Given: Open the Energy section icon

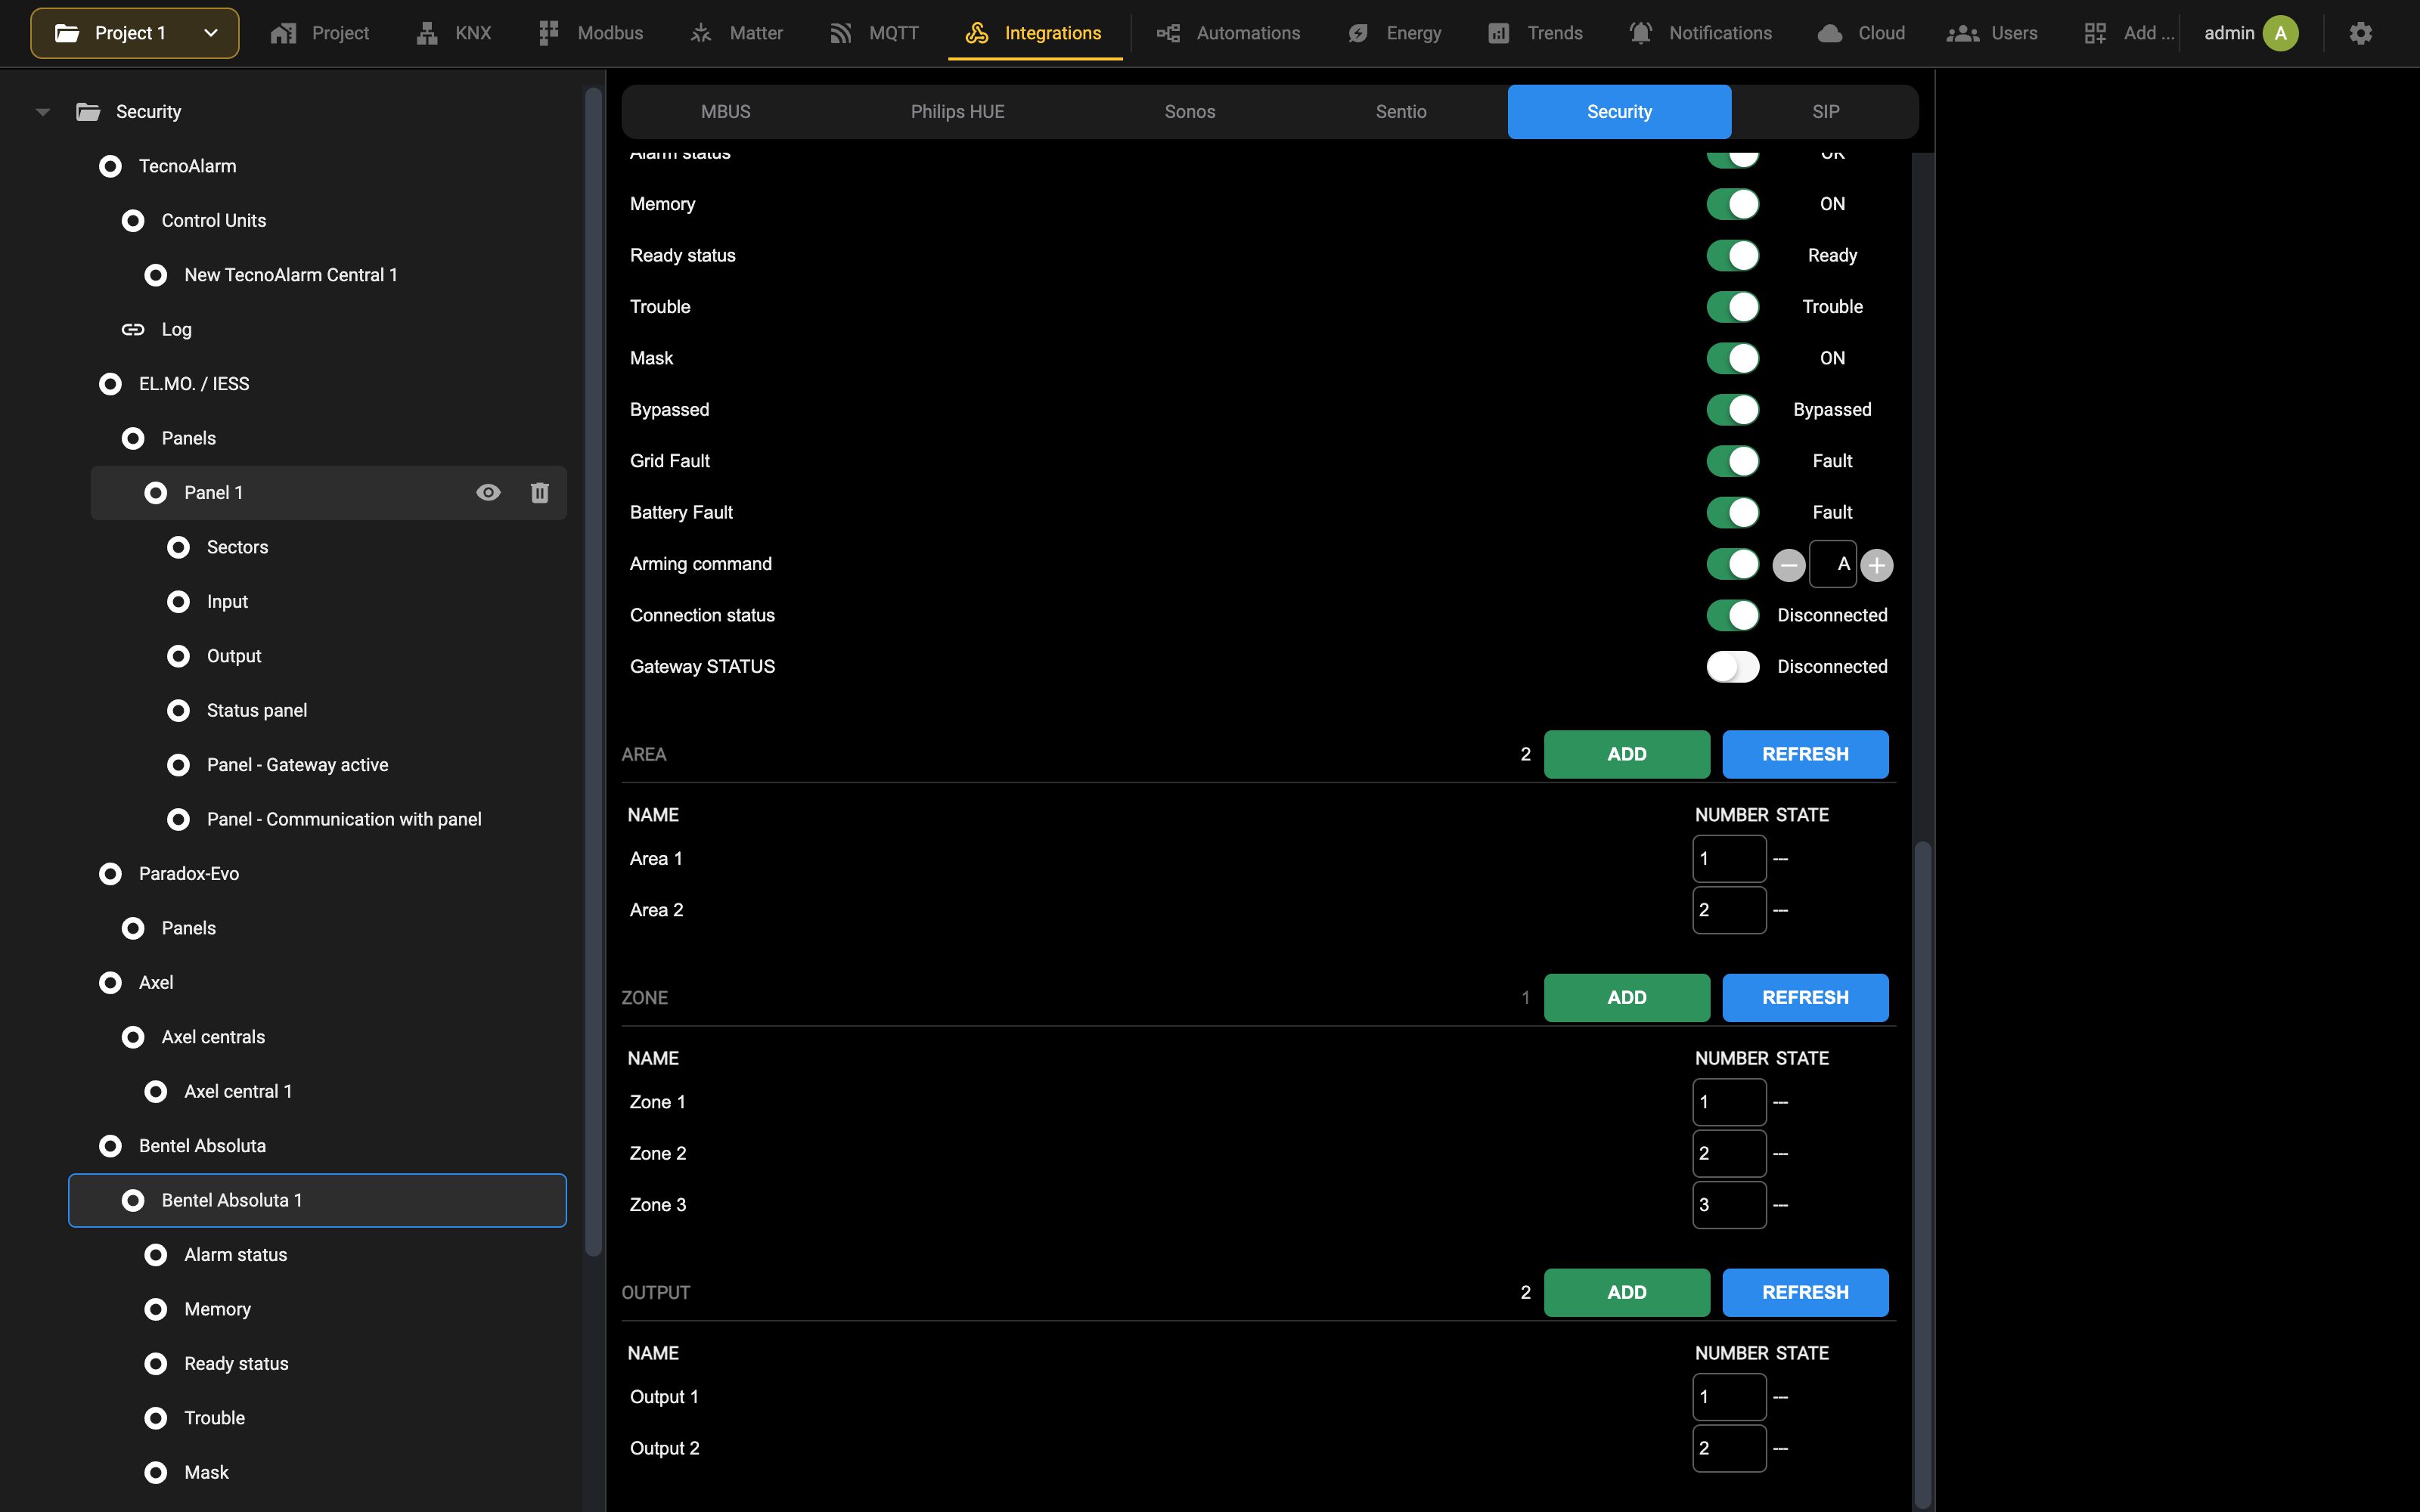Looking at the screenshot, I should tap(1358, 33).
